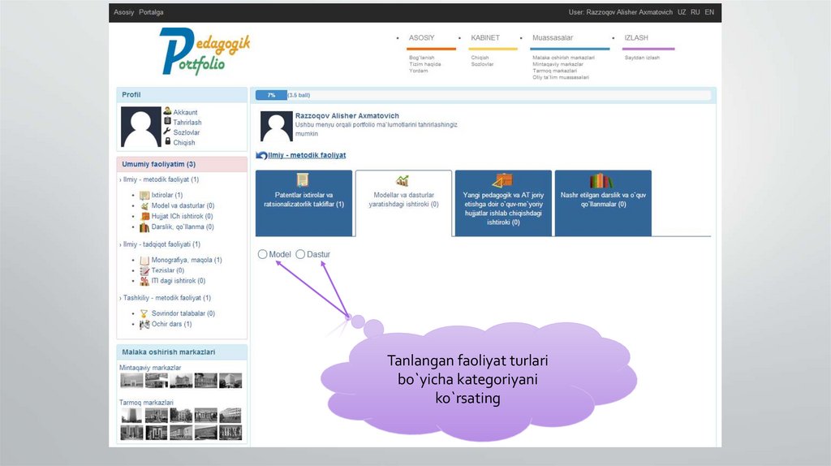Open Saytdan izlash link under IZLASH
Screen dimensions: 831x466
(x=643, y=58)
